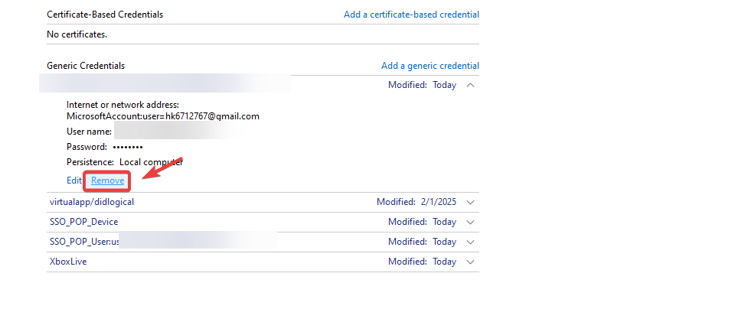Add a generic credential
741x322 pixels.
(x=429, y=66)
